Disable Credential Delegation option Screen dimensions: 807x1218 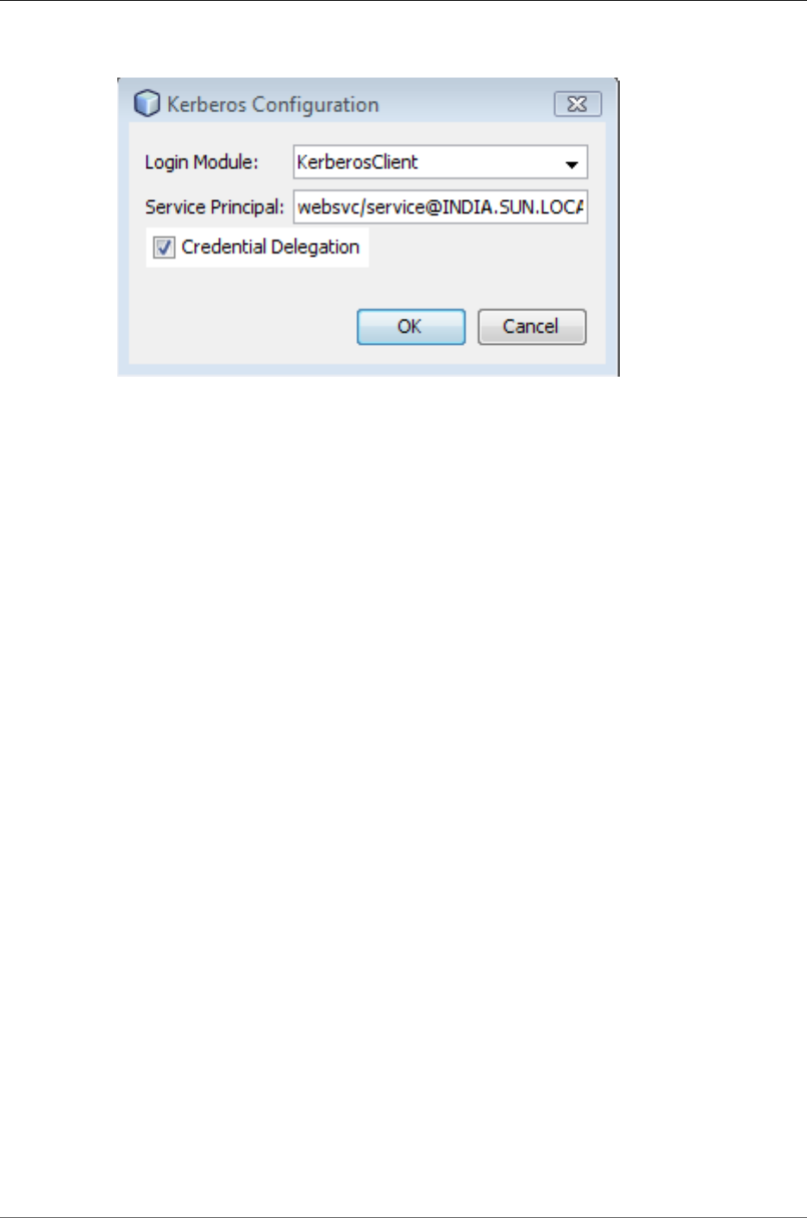click(x=164, y=247)
